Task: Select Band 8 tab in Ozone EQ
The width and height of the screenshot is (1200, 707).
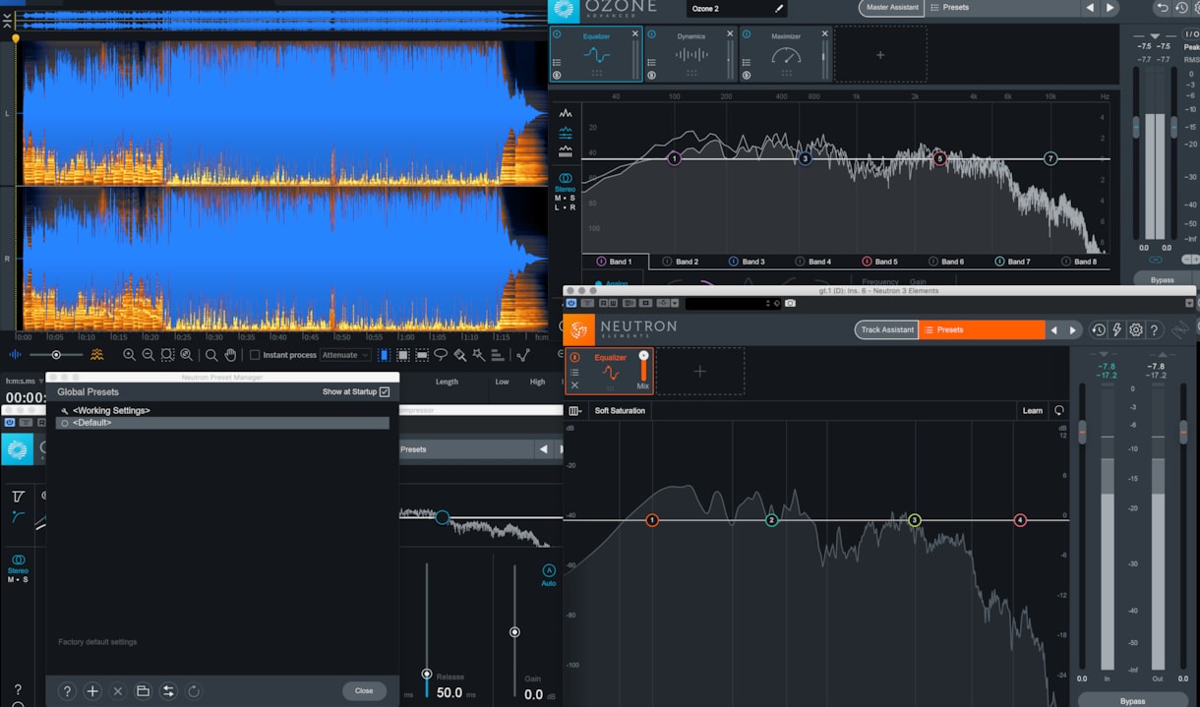Action: 1079,262
